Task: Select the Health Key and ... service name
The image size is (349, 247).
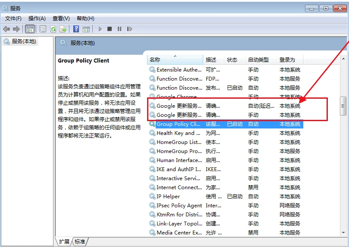Action: [x=178, y=133]
